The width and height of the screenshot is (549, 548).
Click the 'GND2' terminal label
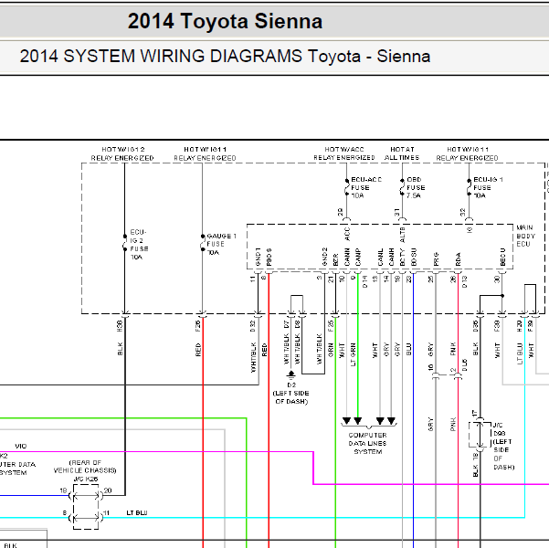point(324,257)
